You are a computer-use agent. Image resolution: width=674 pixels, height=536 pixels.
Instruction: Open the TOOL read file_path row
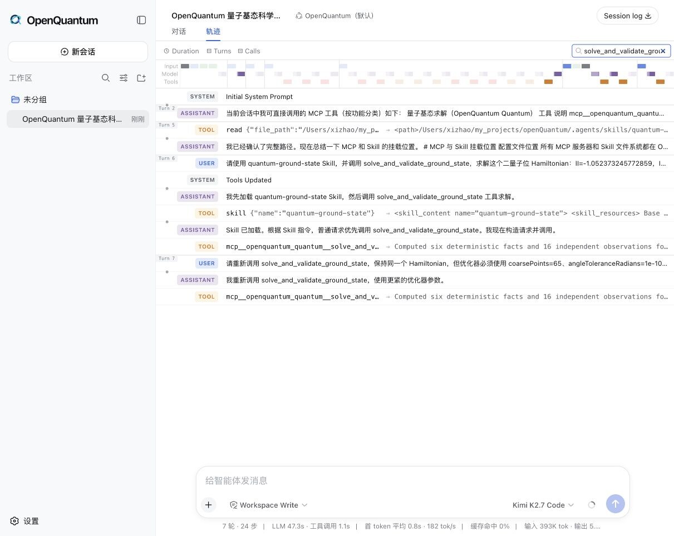[415, 130]
